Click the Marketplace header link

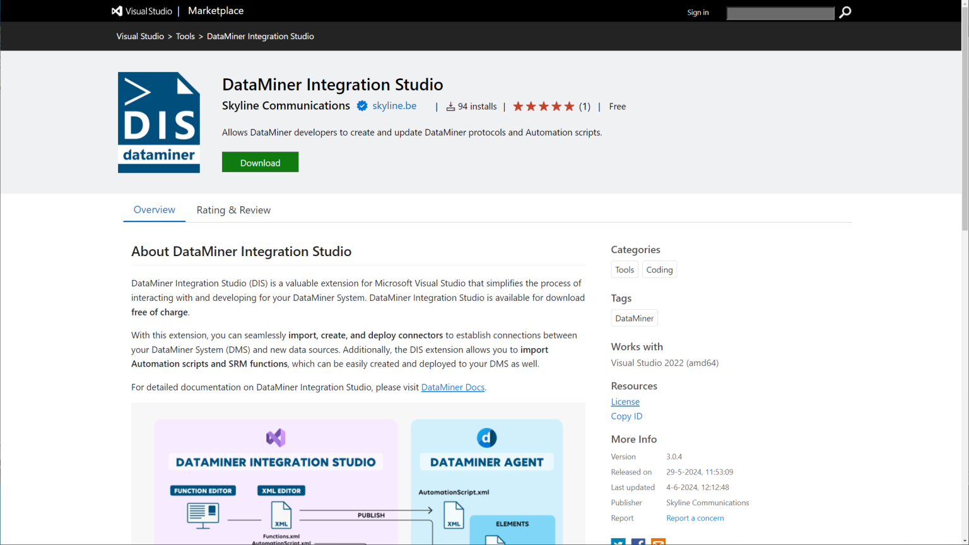(215, 11)
